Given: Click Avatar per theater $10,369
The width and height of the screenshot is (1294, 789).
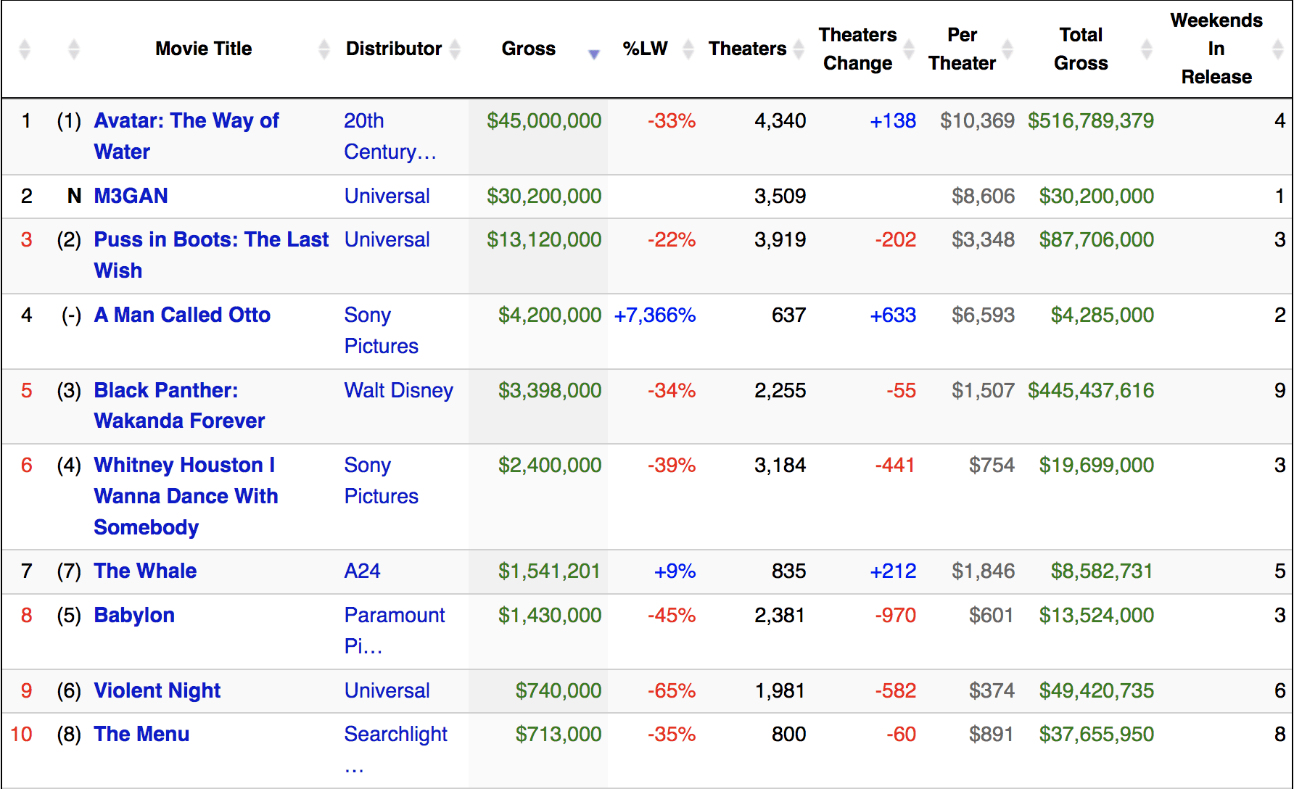Looking at the screenshot, I should 977,120.
